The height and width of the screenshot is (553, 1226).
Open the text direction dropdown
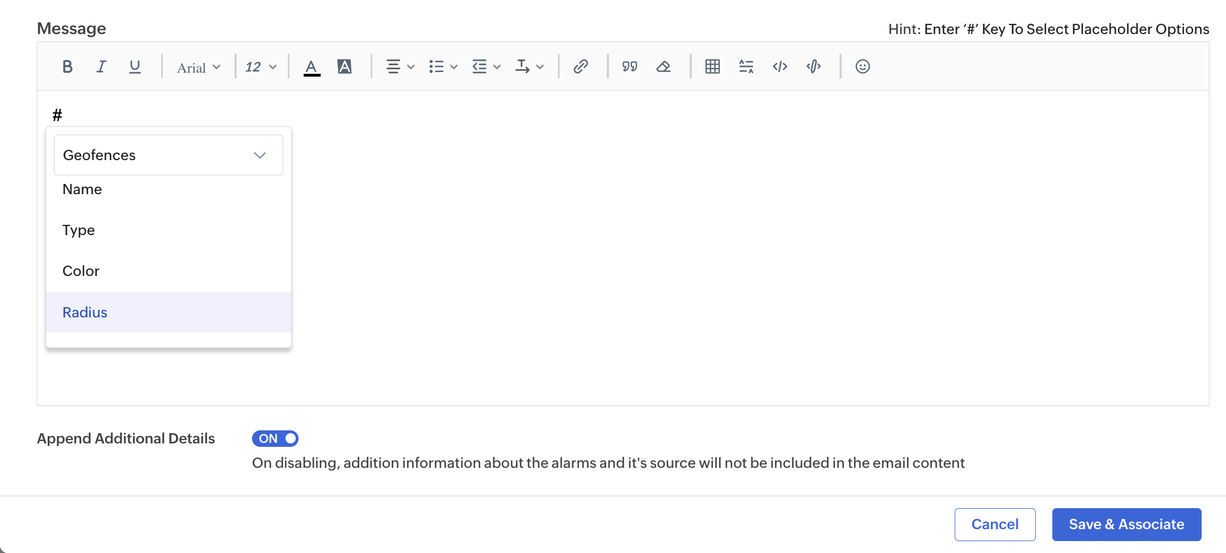530,66
